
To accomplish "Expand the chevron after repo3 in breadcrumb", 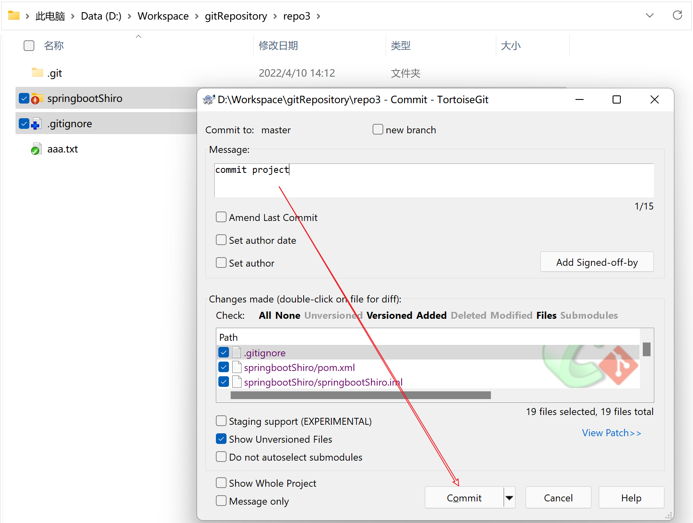I will click(318, 16).
